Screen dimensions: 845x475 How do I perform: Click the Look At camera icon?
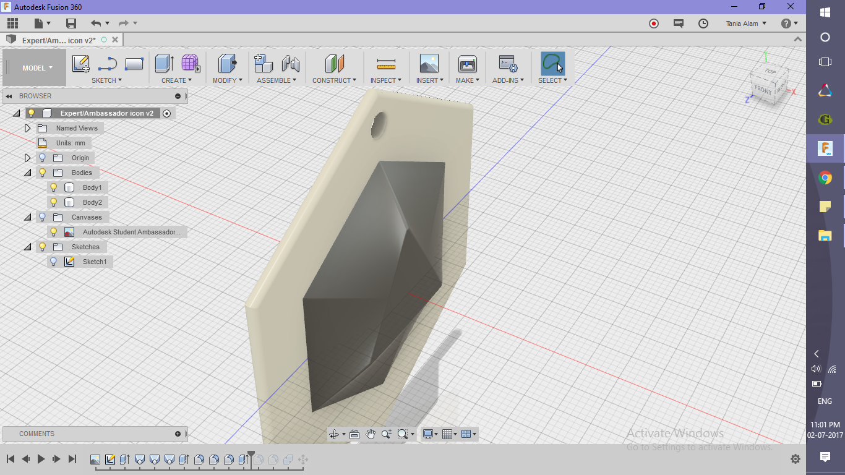[x=354, y=434]
